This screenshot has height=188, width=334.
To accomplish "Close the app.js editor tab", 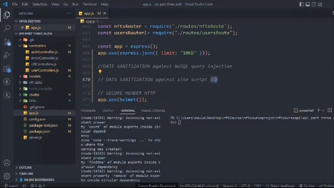I will click(104, 13).
